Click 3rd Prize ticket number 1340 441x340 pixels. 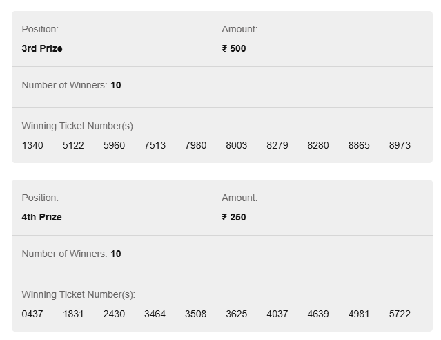(x=32, y=145)
